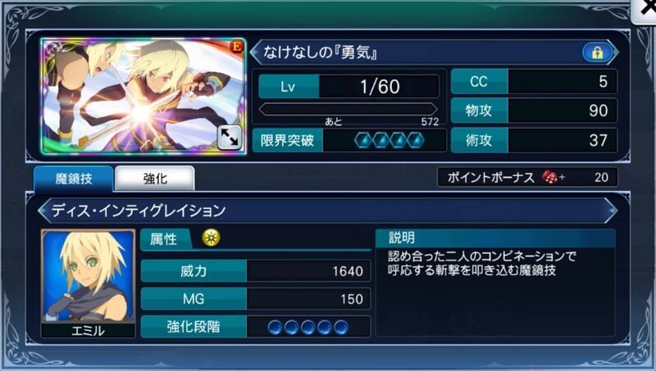The image size is (656, 371).
Task: Click the yellow light attribute icon
Action: (x=211, y=238)
